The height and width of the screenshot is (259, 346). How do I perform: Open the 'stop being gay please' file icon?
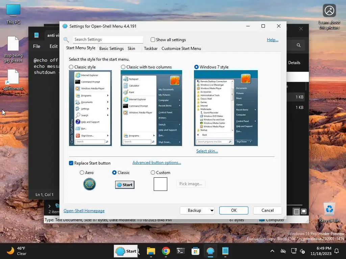point(13,49)
